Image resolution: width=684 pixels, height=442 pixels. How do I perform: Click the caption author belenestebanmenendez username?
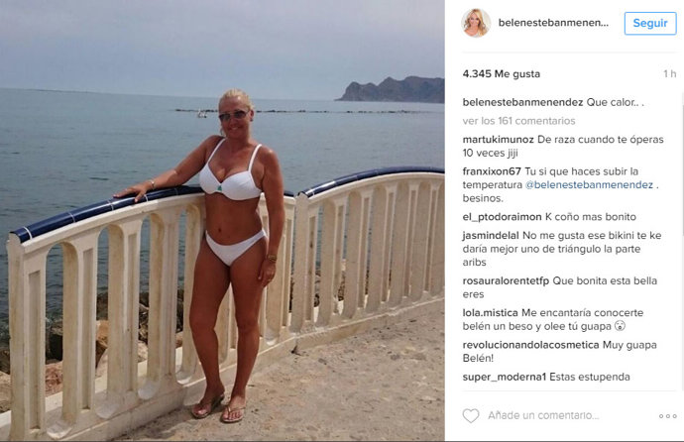(x=522, y=102)
